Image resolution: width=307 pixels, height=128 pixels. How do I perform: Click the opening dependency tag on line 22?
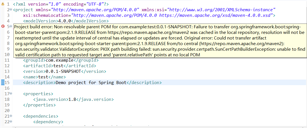tap(48, 122)
